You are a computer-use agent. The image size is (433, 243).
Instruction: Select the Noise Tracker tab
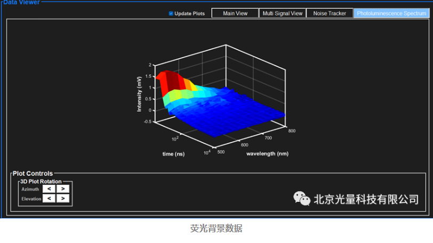330,13
